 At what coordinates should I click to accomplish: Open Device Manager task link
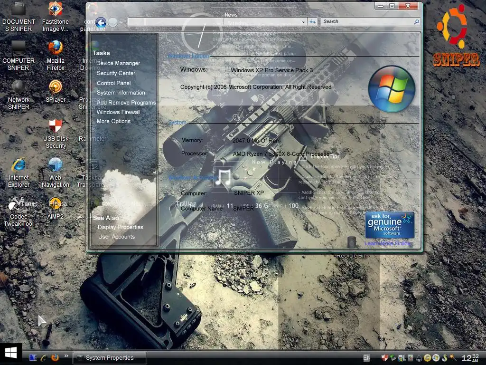[118, 63]
